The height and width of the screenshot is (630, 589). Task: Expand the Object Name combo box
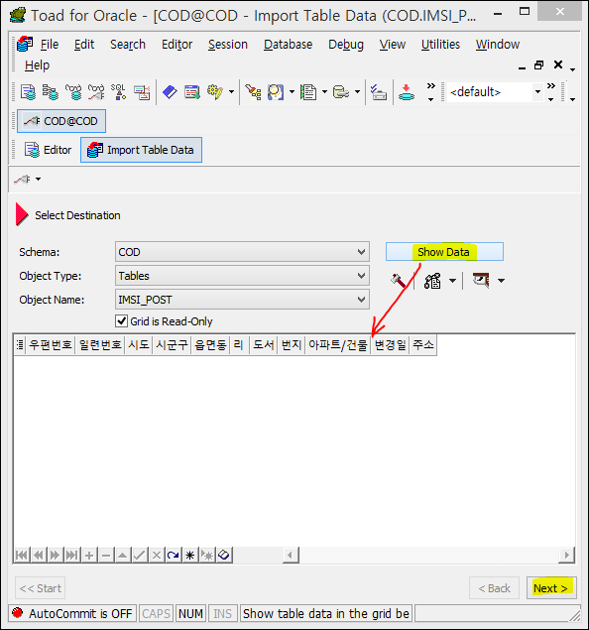click(x=361, y=300)
